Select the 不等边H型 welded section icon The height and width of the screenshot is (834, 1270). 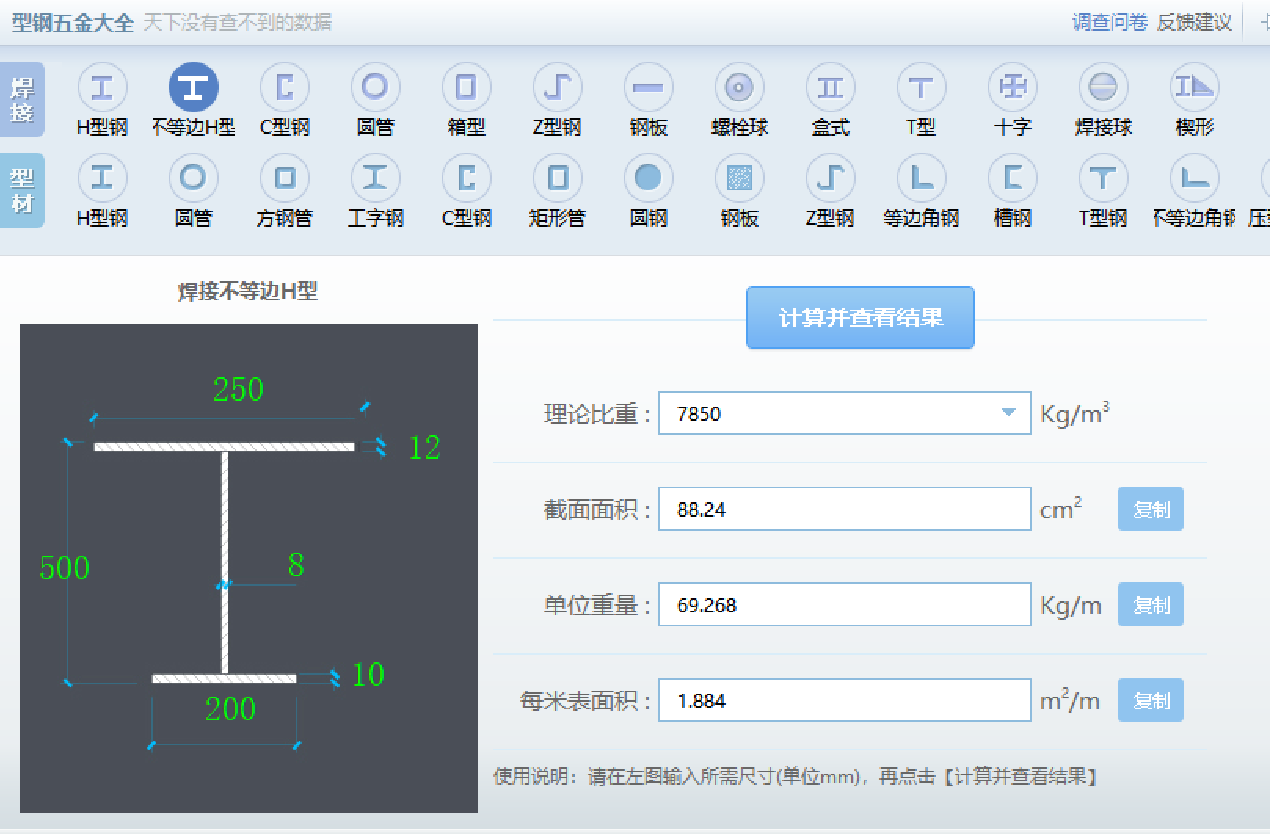pyautogui.click(x=194, y=87)
